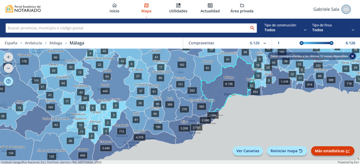Open the Actualidad news section
360x164 pixels.
pyautogui.click(x=210, y=8)
